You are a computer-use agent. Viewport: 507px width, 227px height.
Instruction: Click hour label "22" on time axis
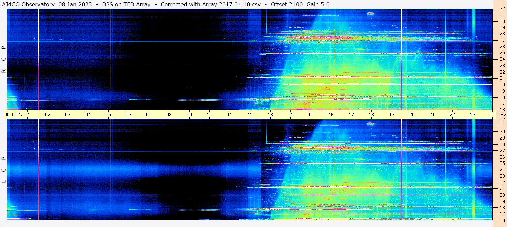(452, 115)
